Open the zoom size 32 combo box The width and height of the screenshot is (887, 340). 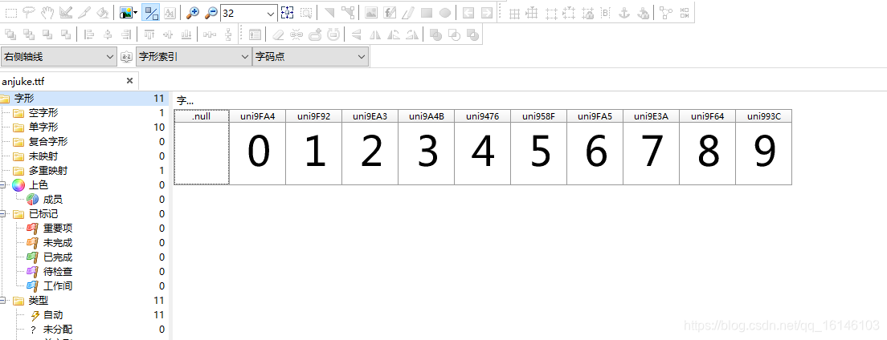[249, 12]
